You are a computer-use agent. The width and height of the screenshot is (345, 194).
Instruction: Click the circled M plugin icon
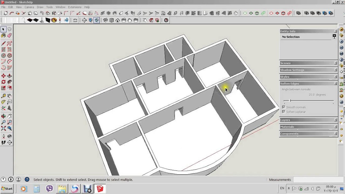341,29
